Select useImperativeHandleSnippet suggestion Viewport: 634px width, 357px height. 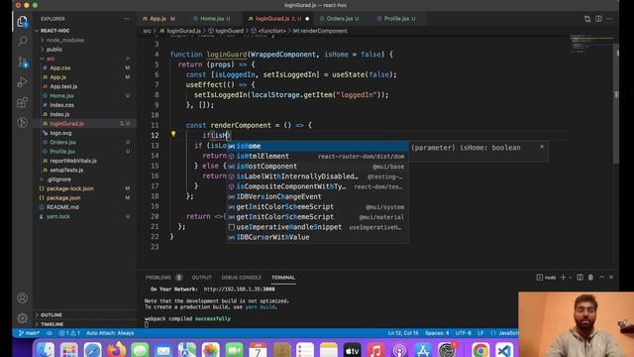click(x=317, y=227)
